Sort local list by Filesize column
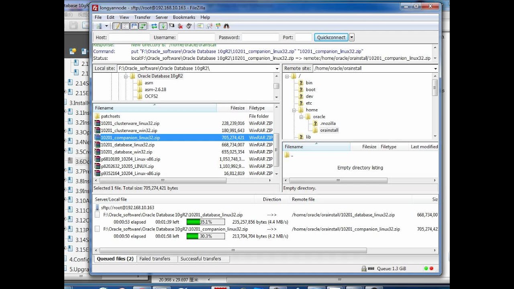514x289 pixels. click(x=232, y=108)
